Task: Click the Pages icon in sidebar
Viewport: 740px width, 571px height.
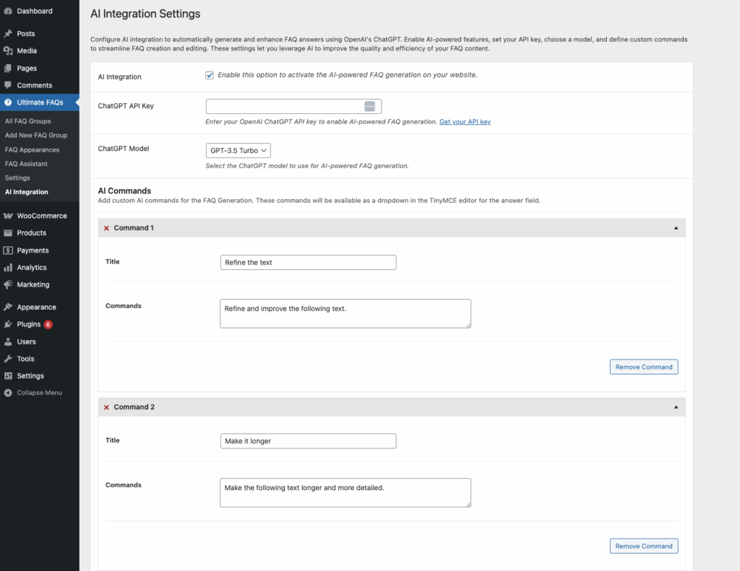Action: [8, 68]
